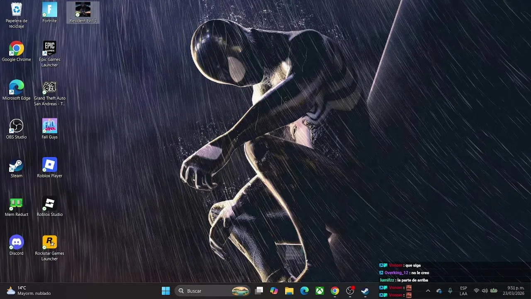The width and height of the screenshot is (531, 299).
Task: Select the Roblox Studio shortcut
Action: pos(49,206)
